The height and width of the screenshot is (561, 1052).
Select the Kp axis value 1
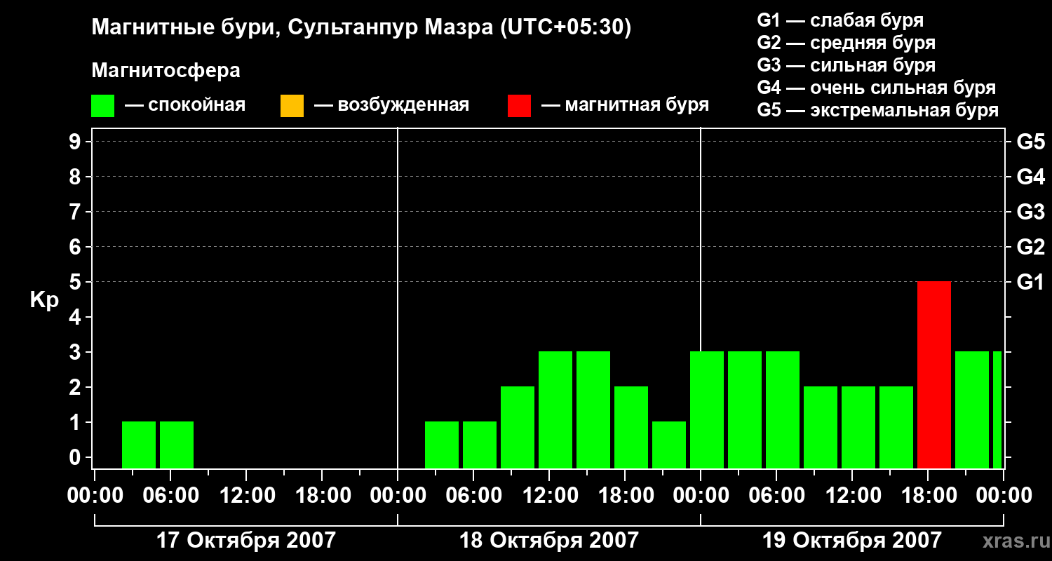pos(76,422)
